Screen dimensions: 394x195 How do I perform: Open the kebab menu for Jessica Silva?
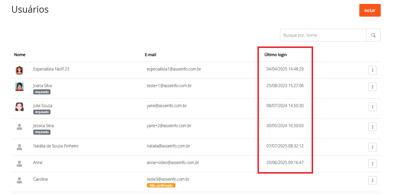[372, 127]
